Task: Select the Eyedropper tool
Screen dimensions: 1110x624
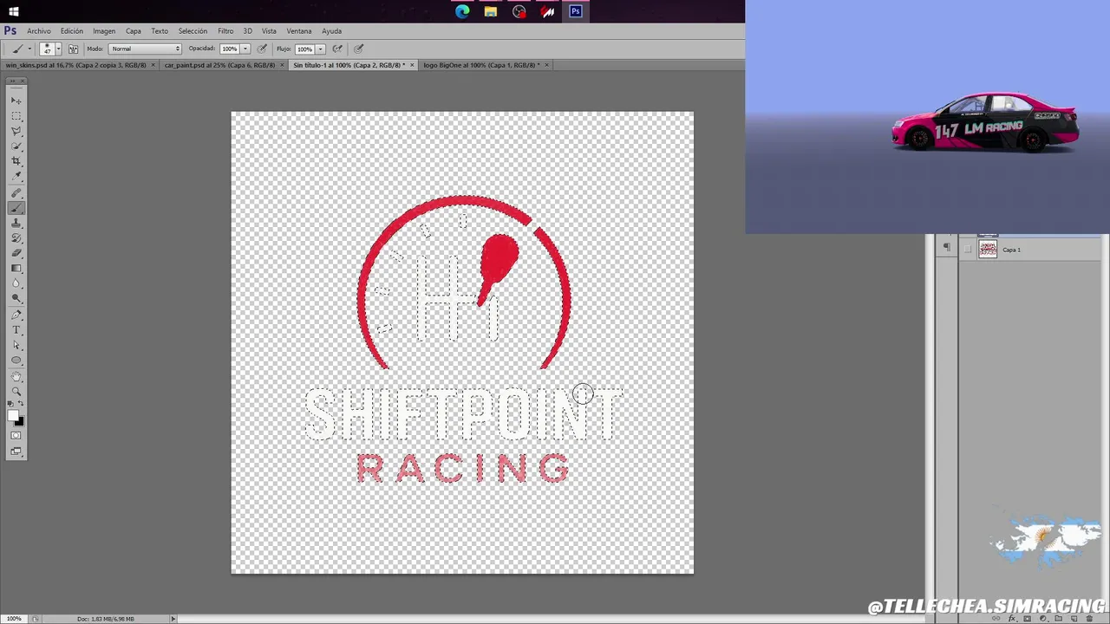Action: pos(16,177)
